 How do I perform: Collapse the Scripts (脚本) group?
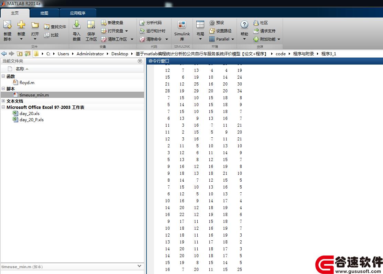3,89
